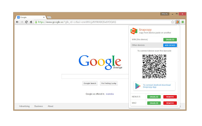
Task: Click the Google Play store icon
Action: point(138,86)
